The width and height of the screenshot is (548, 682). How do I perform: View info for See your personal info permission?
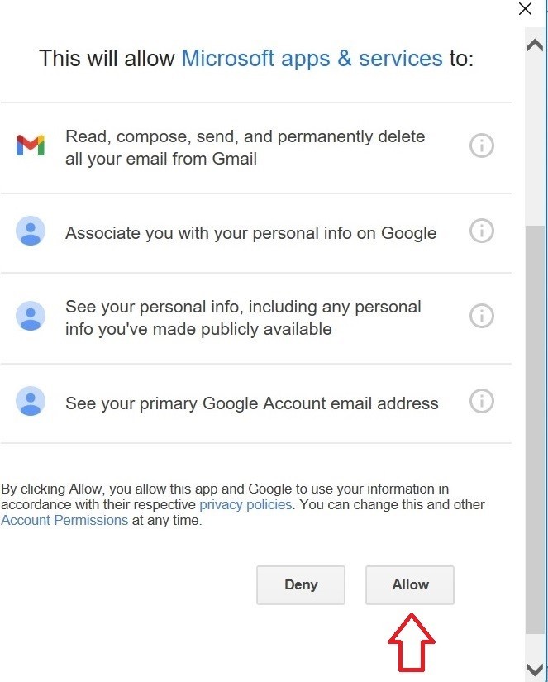click(481, 316)
